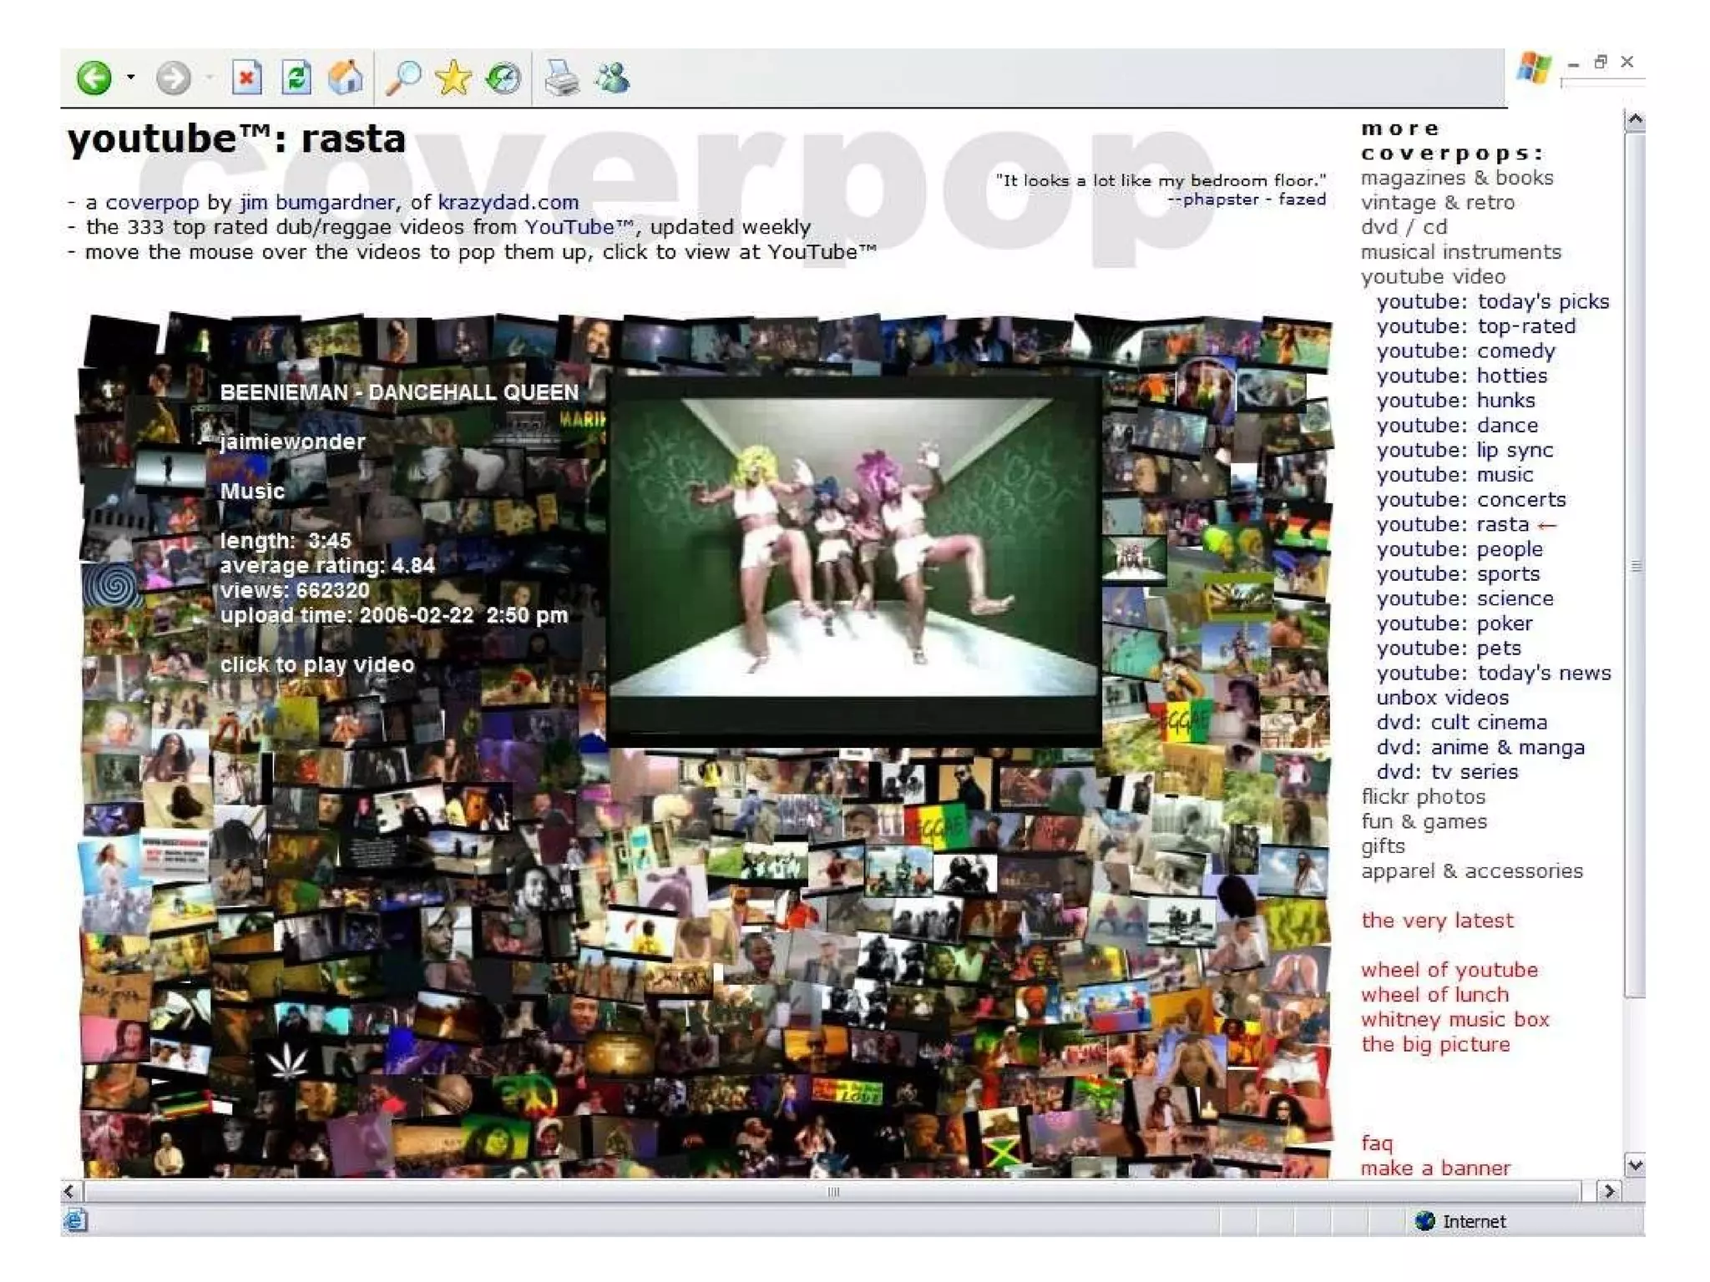Open the wheel of youtube link
This screenshot has height=1282, width=1710.
[x=1449, y=970]
